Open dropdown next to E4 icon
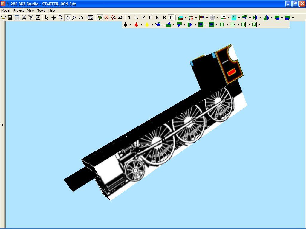Viewport: 306px width, 229px height. tap(260, 24)
